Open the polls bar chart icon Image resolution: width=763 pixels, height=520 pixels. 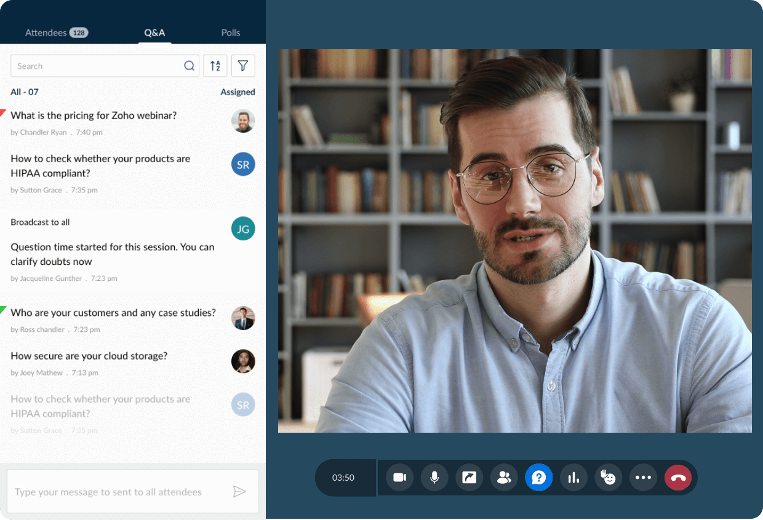coord(573,478)
